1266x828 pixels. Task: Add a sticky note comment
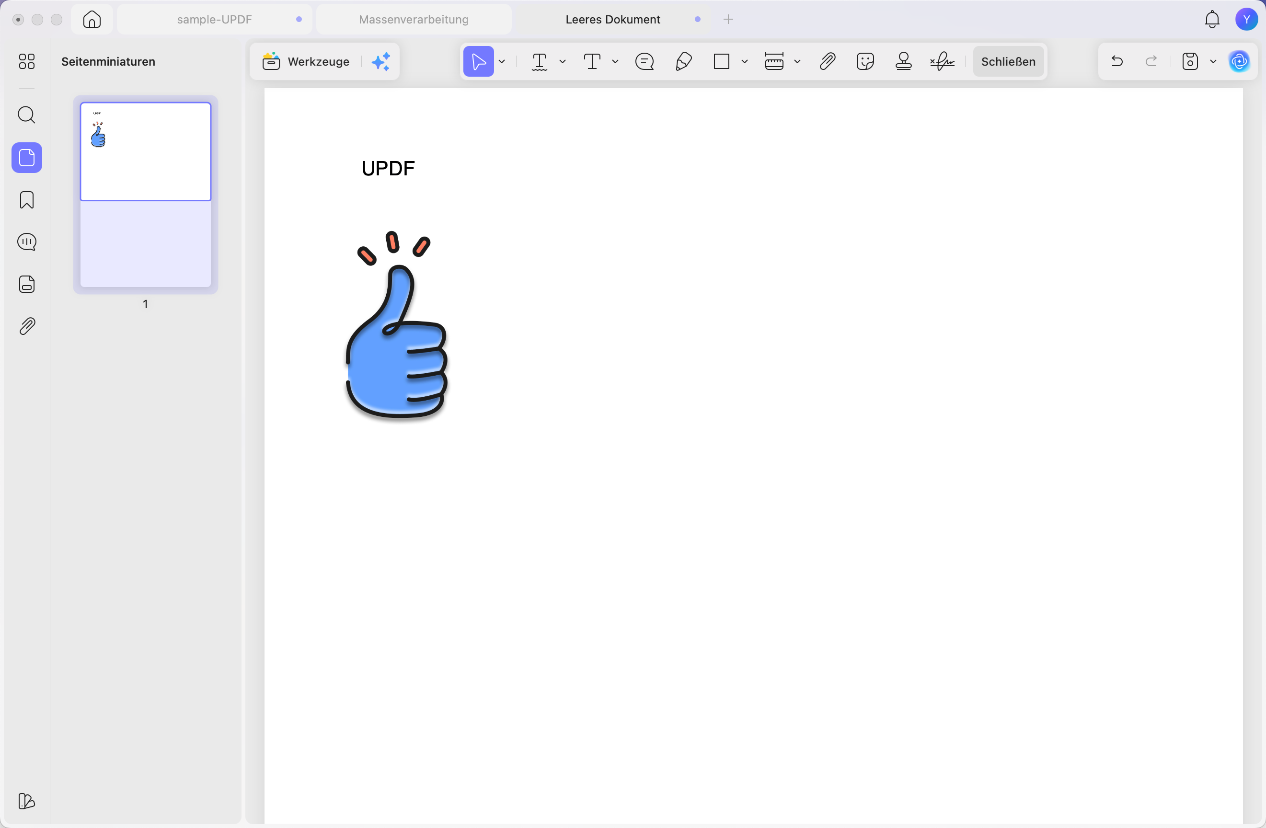point(645,62)
